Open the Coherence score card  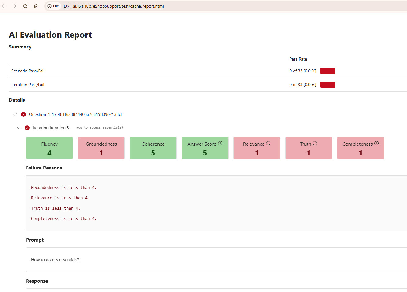pos(153,148)
